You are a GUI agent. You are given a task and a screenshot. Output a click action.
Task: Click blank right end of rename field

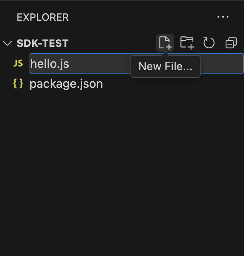223,64
